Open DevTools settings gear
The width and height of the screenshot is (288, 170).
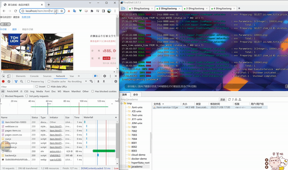(104, 76)
